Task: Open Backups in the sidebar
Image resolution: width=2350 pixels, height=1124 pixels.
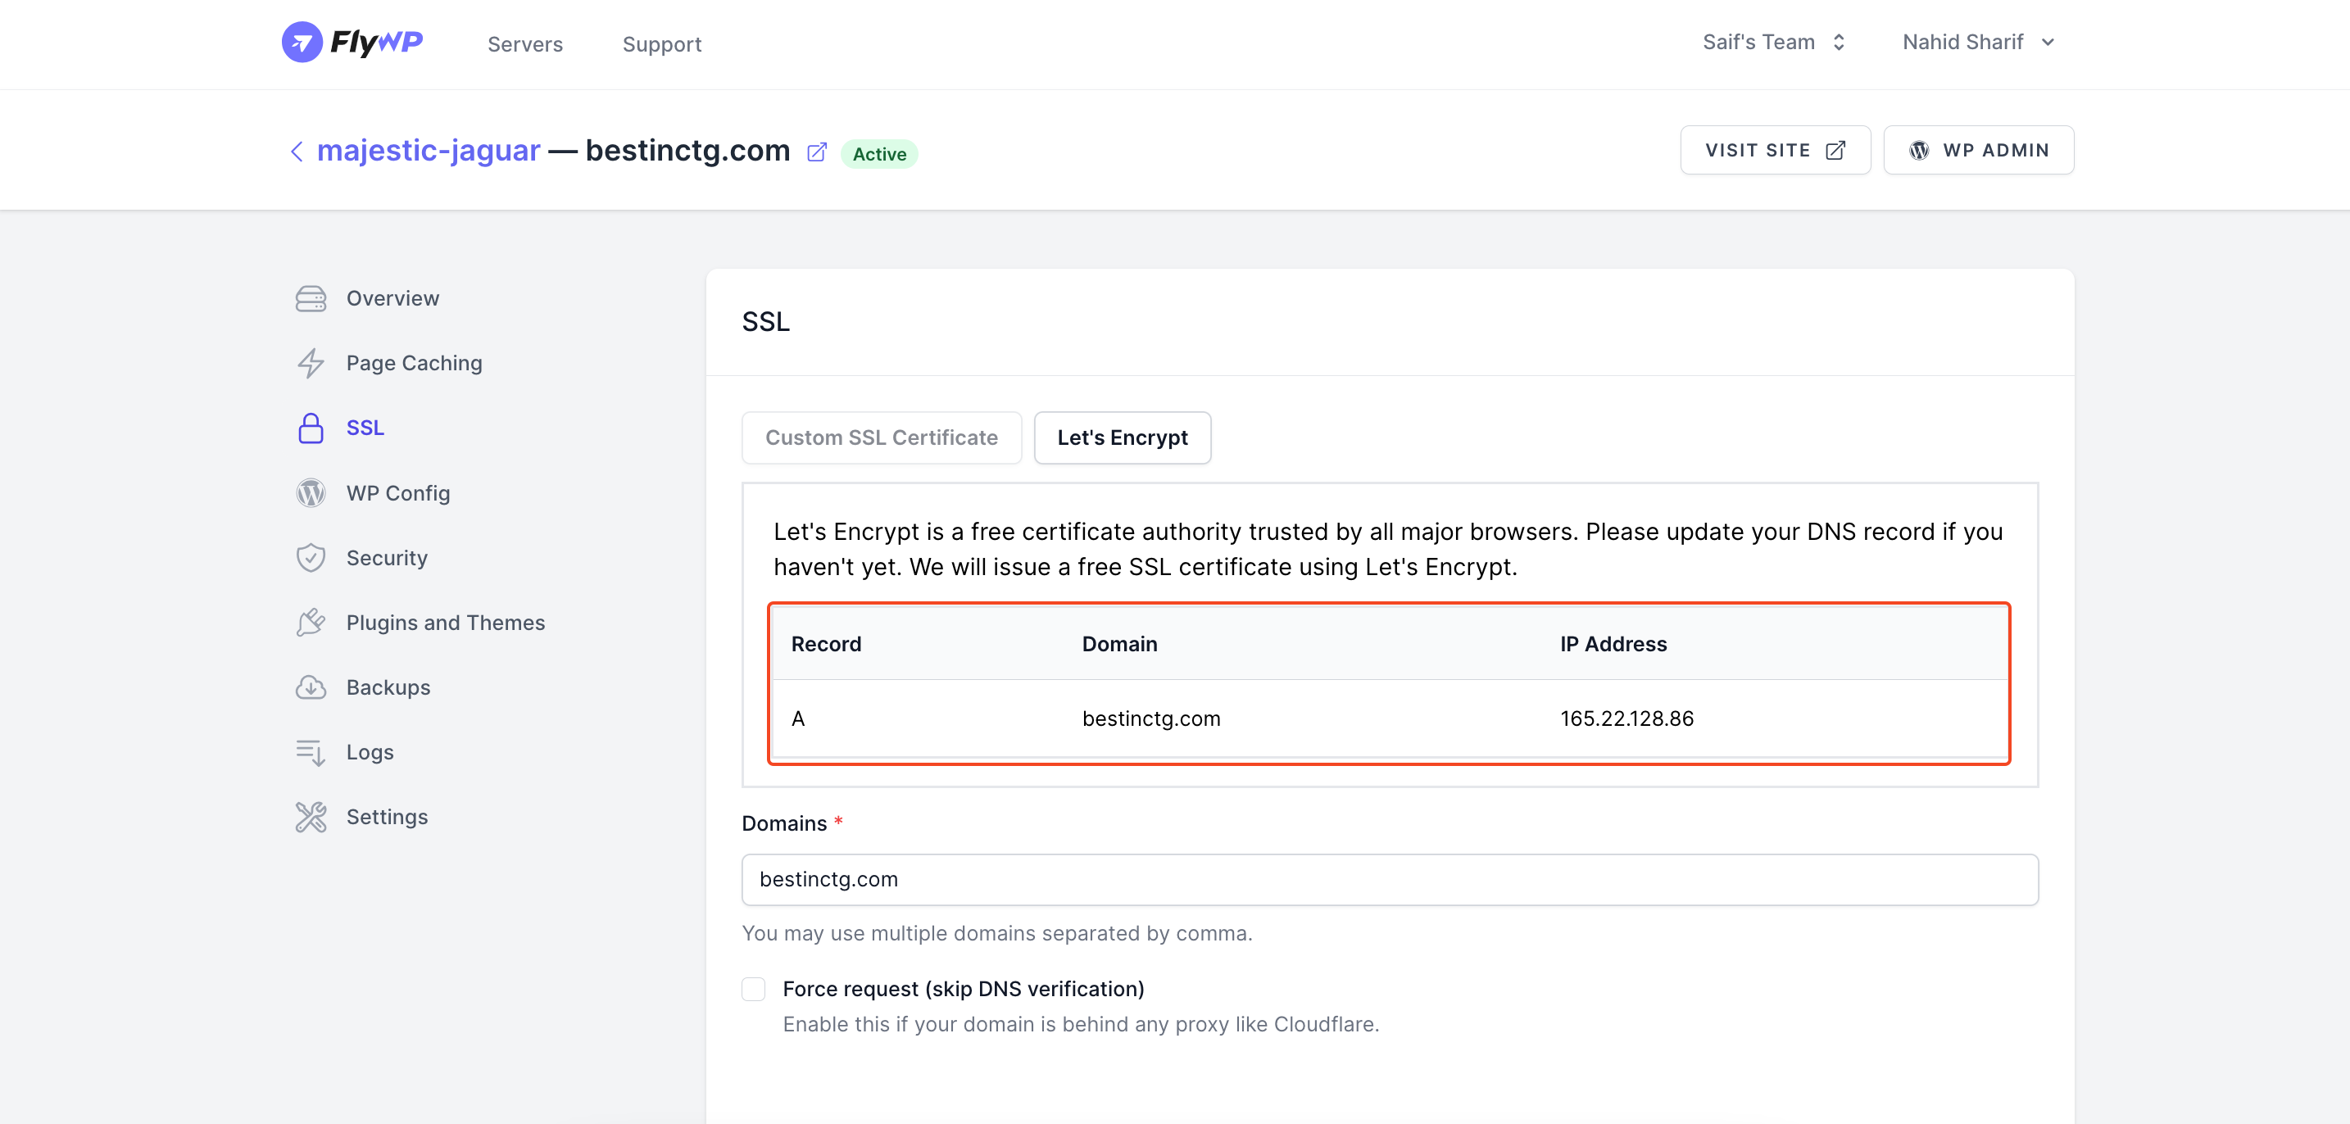Action: 388,687
